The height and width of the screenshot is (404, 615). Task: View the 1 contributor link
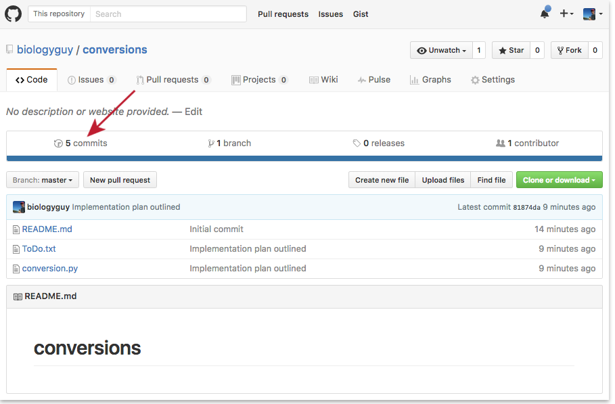pyautogui.click(x=528, y=143)
